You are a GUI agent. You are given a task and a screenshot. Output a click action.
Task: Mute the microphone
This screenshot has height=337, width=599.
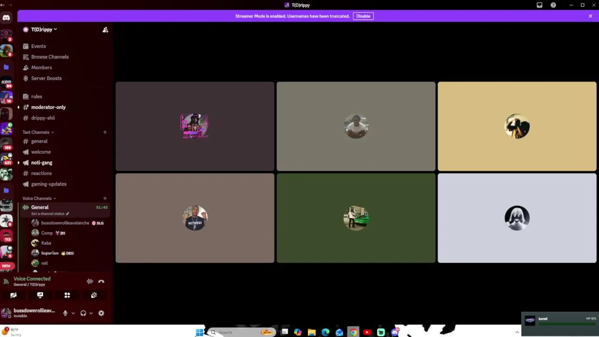66,313
